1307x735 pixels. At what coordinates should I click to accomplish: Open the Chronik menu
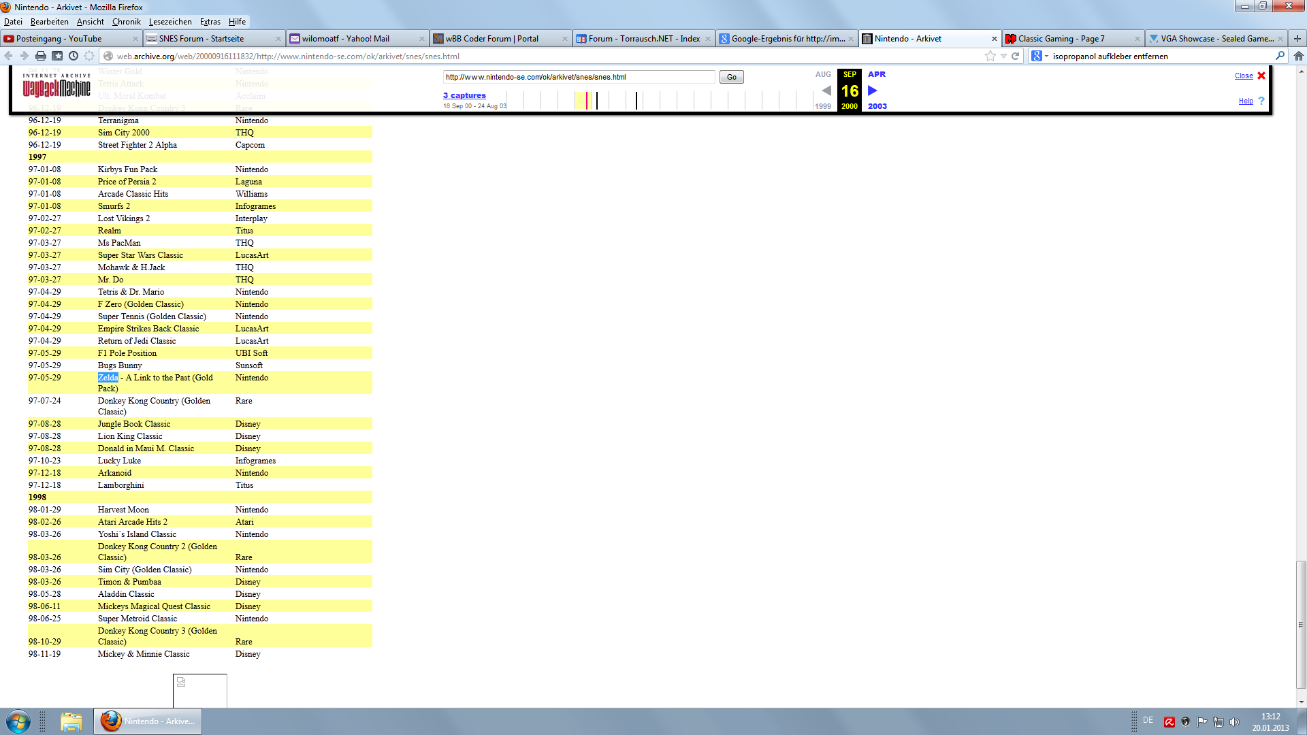(x=126, y=22)
